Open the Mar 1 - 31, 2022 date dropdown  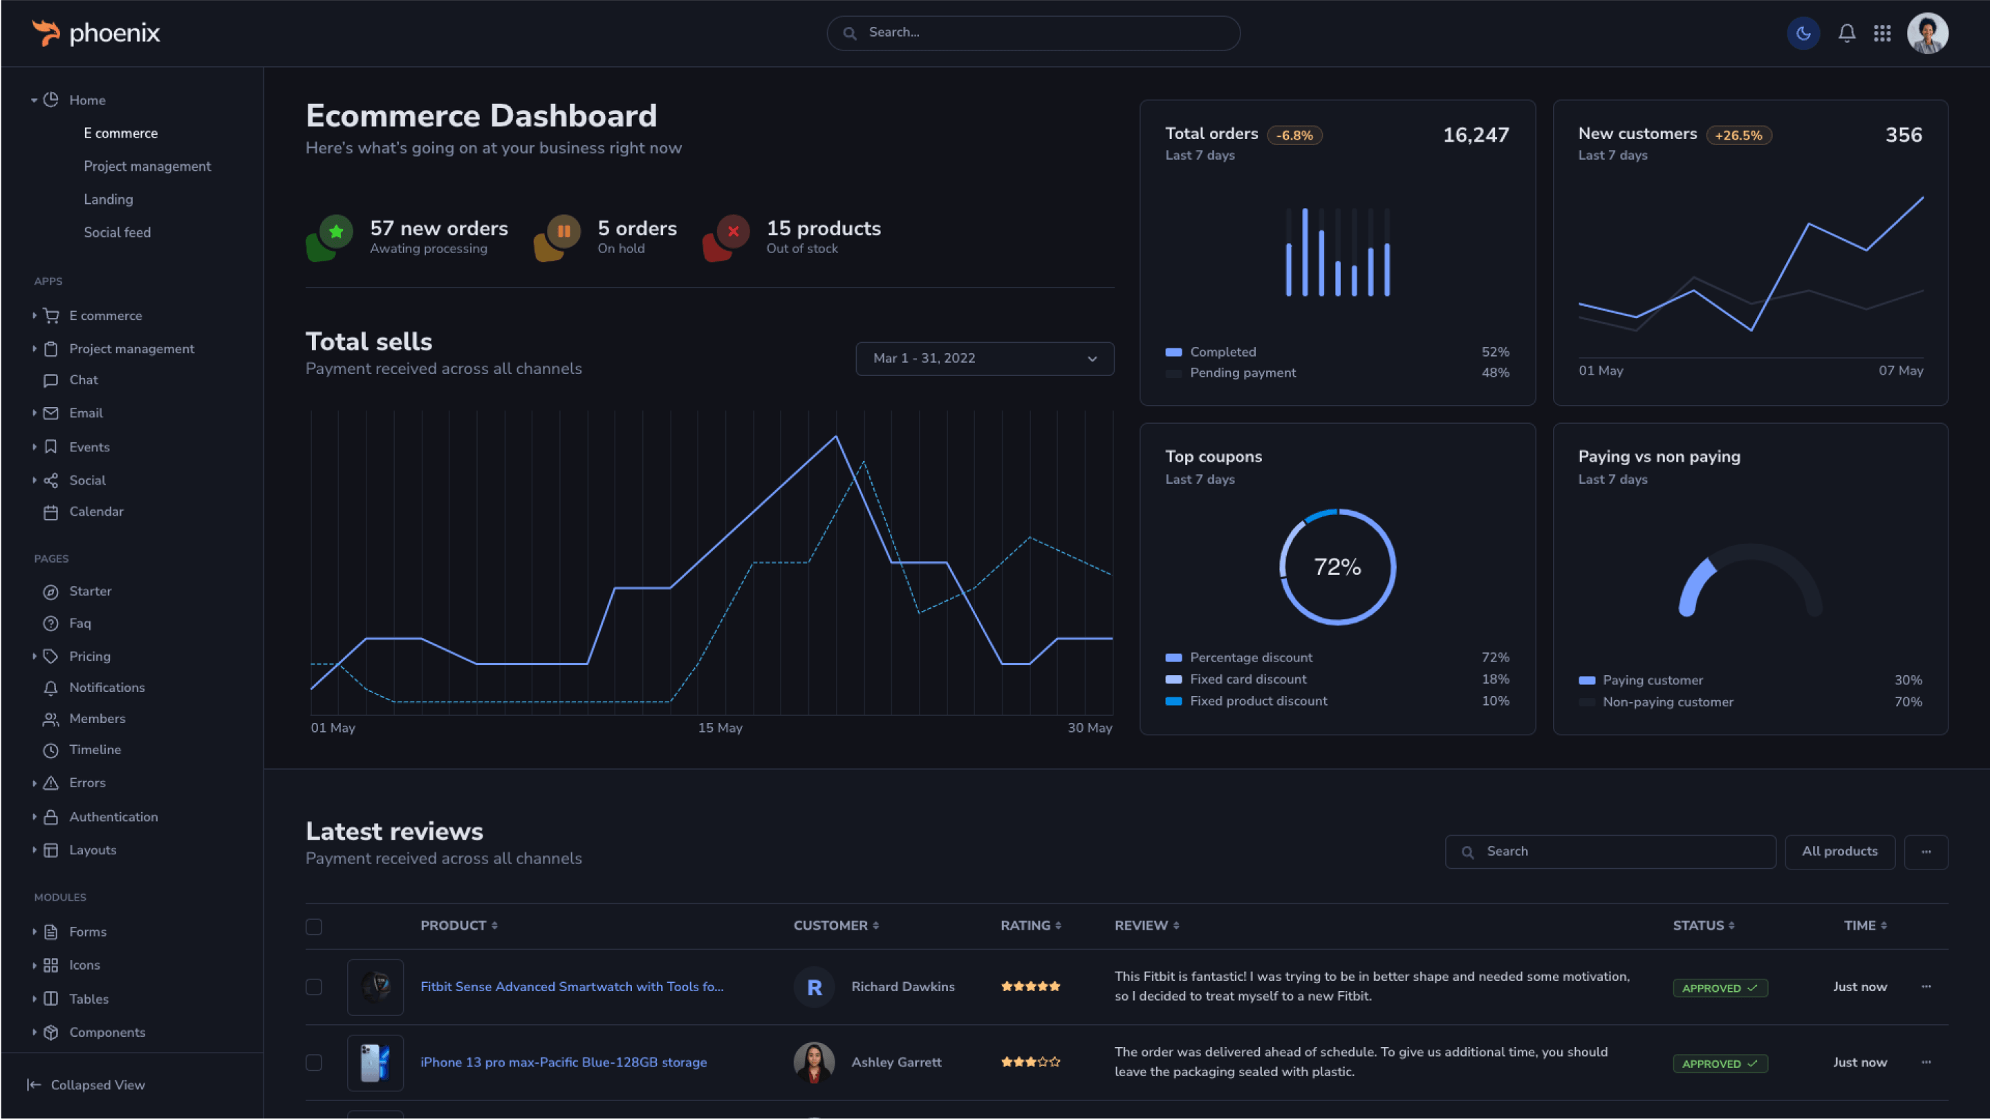click(x=984, y=358)
